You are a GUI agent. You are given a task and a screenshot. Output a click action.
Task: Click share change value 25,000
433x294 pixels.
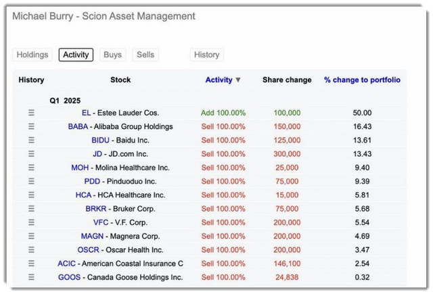tap(287, 168)
